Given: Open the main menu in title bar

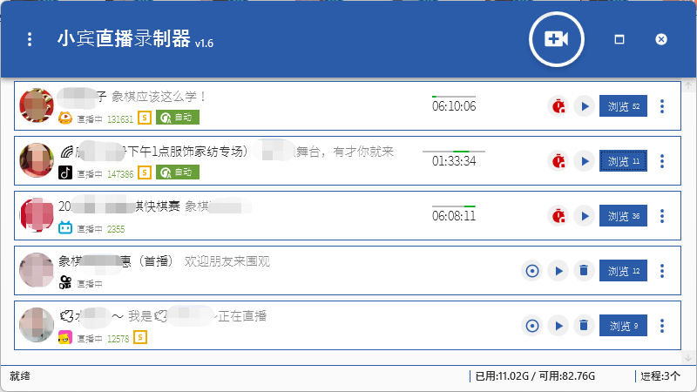Looking at the screenshot, I should (30, 39).
